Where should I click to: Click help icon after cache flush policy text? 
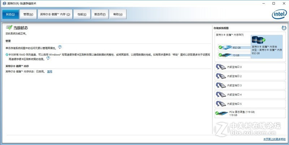pos(48,58)
